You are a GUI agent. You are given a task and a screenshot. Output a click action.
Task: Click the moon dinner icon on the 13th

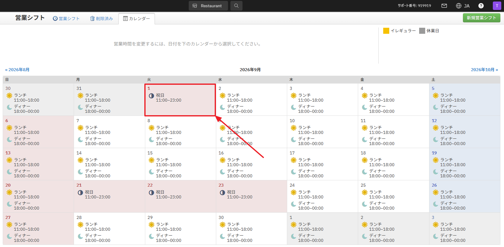click(9, 172)
